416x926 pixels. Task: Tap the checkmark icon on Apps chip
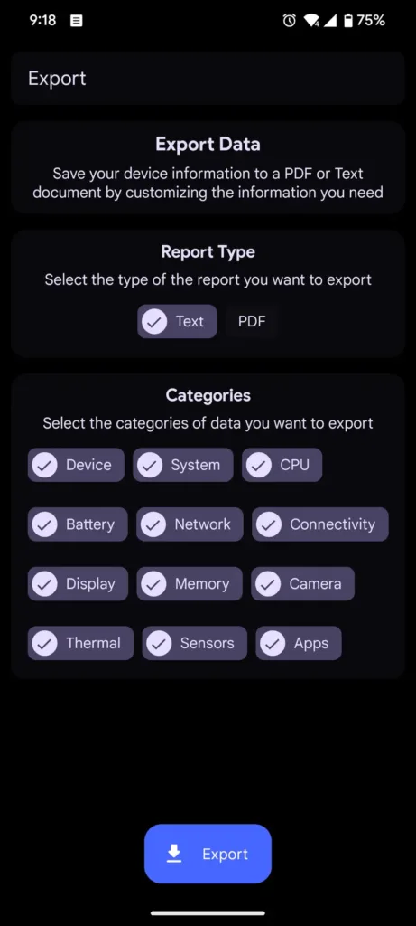point(273,643)
